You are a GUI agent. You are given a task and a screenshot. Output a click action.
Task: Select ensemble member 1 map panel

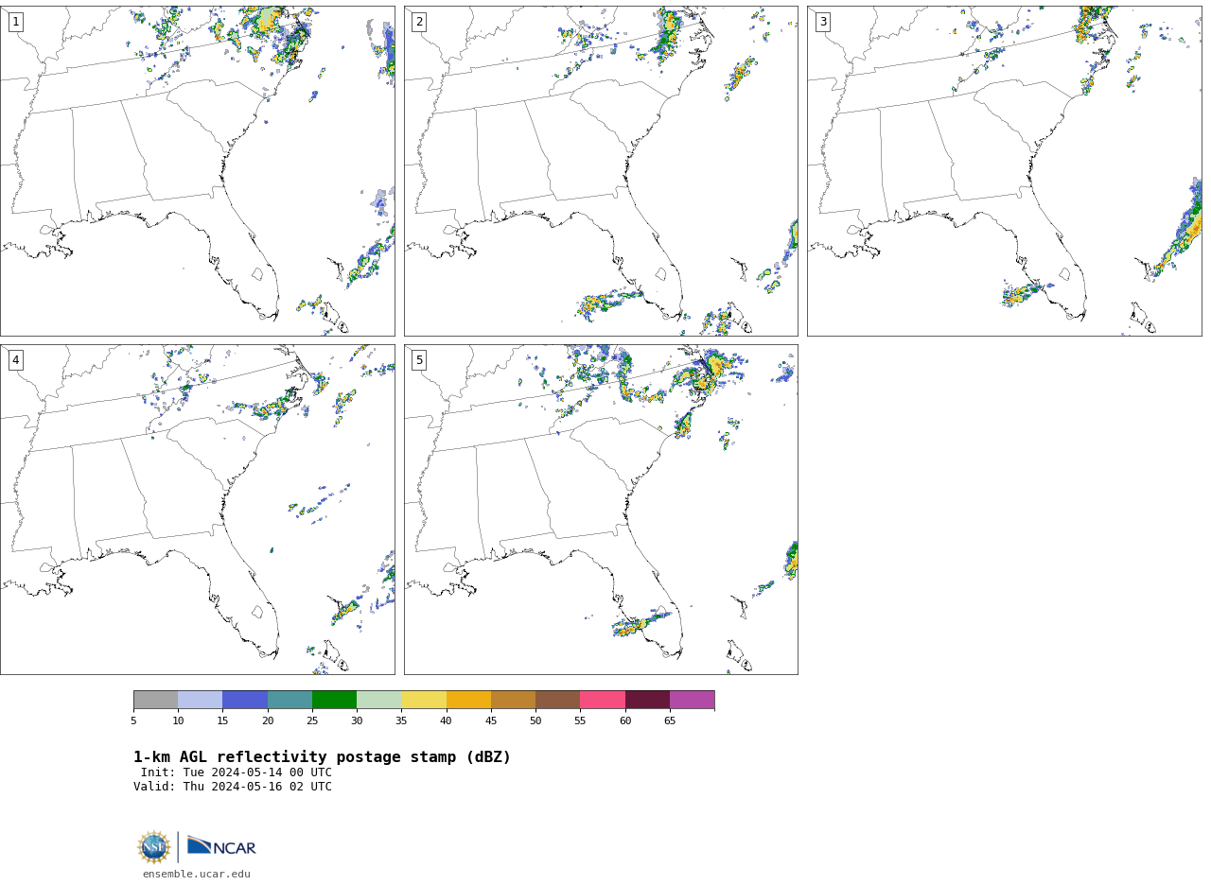(198, 171)
